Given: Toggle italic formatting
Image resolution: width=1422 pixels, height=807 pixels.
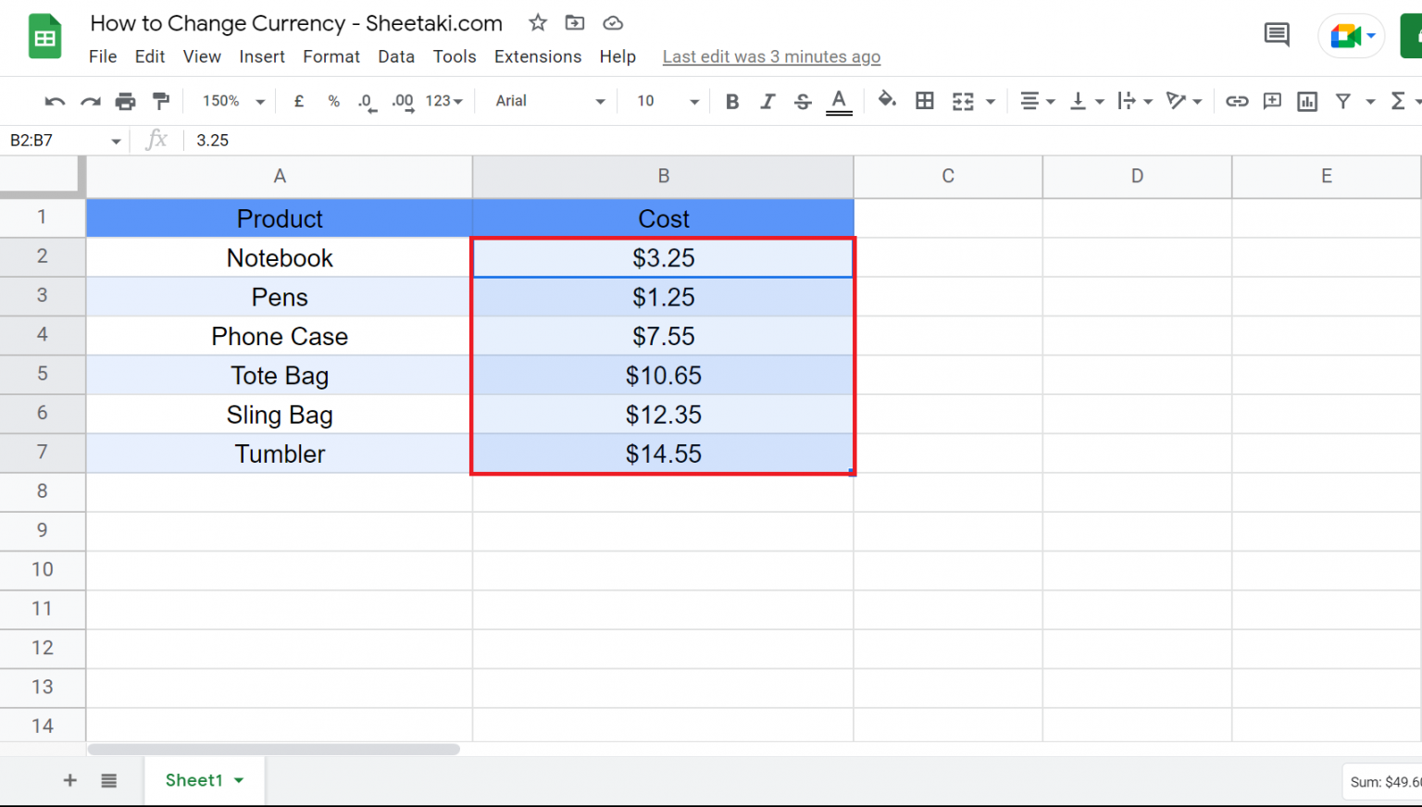Looking at the screenshot, I should click(x=767, y=101).
